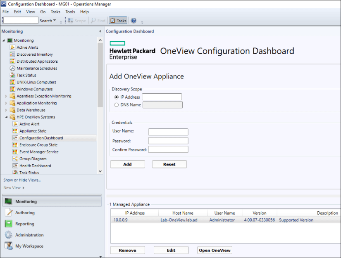Click the tree scrollbar down arrow
341x258 pixels.
point(100,171)
